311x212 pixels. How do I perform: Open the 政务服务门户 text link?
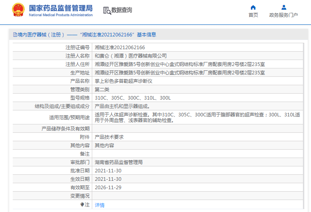[x=283, y=15]
